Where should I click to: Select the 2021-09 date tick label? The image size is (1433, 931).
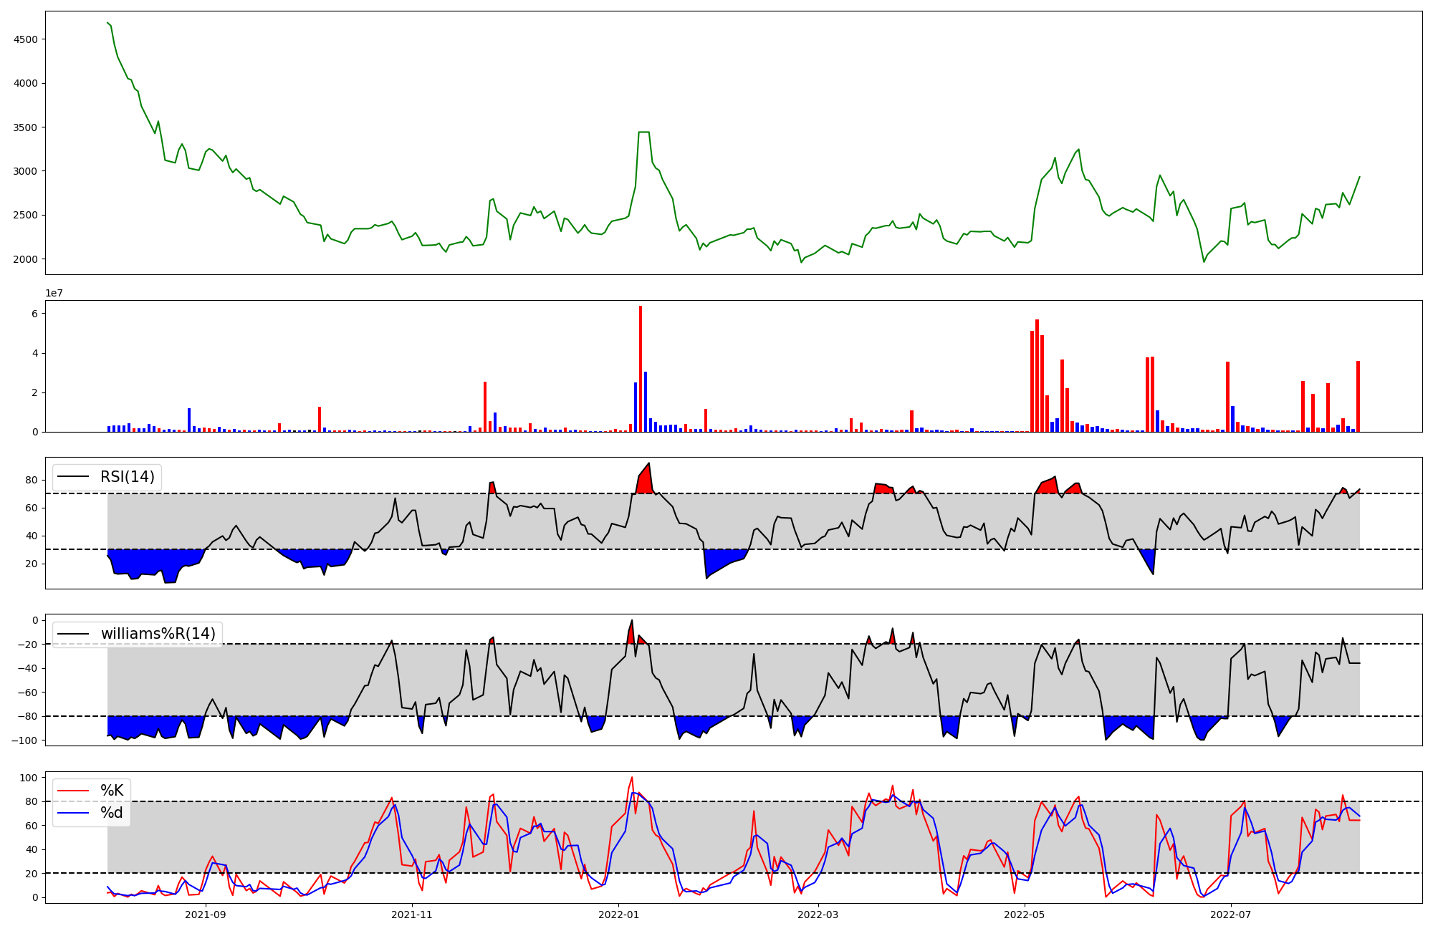point(206,915)
